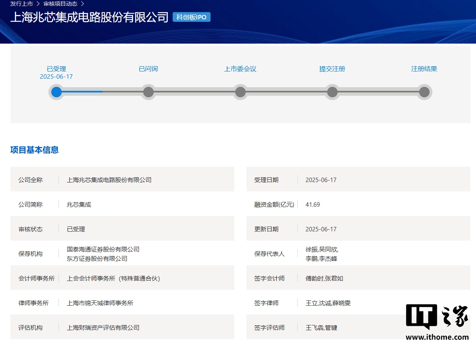
Task: Click the 审核状态 value 已受理
Action: (76, 229)
